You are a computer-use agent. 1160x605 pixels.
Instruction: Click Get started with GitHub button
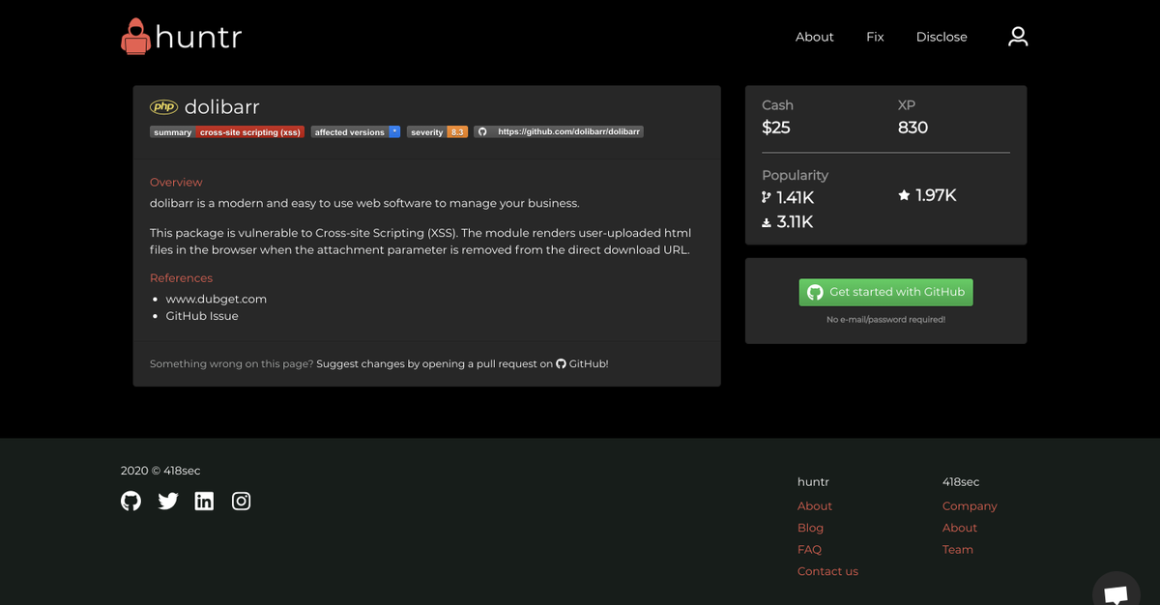(886, 292)
